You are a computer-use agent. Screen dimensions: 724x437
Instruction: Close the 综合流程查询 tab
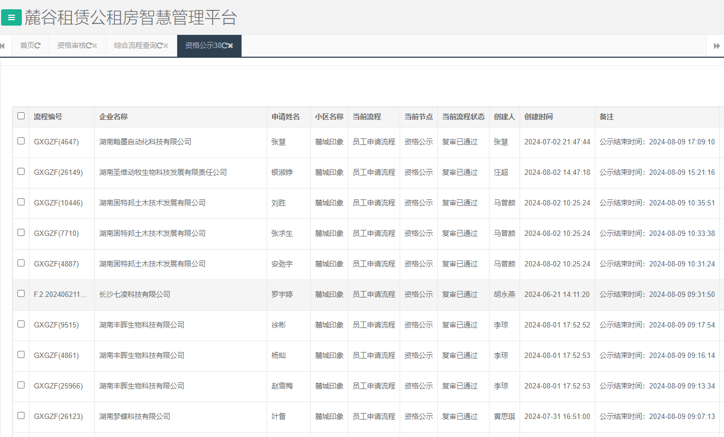(x=166, y=45)
